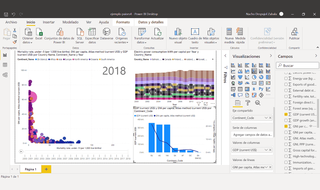
Task: Click the Buscar search box in Campos
Action: pyautogui.click(x=297, y=65)
